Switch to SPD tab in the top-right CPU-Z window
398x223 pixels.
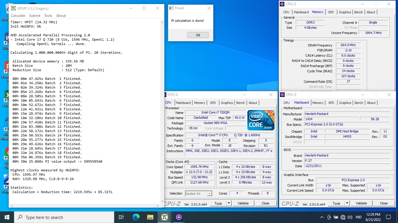tap(331, 12)
